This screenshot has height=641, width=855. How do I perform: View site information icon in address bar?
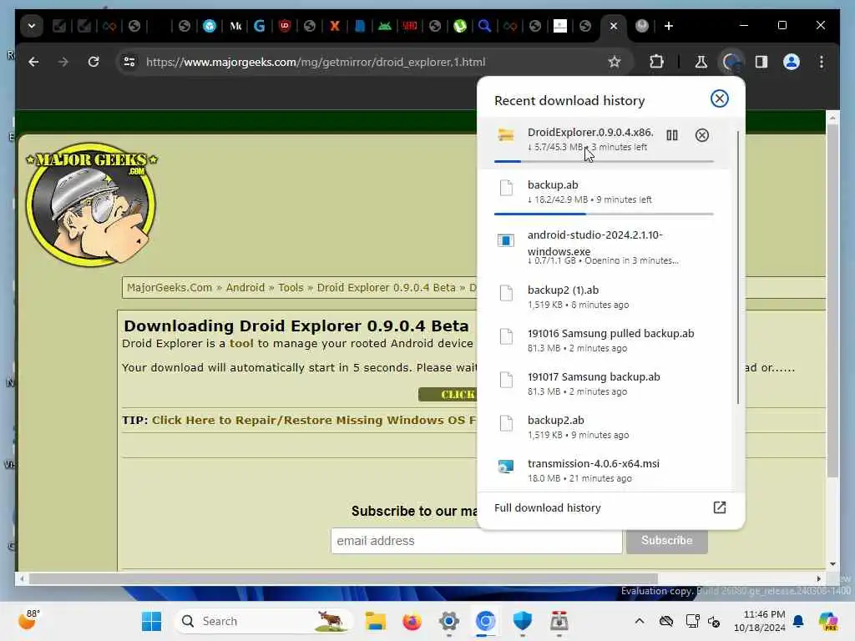[x=129, y=62]
